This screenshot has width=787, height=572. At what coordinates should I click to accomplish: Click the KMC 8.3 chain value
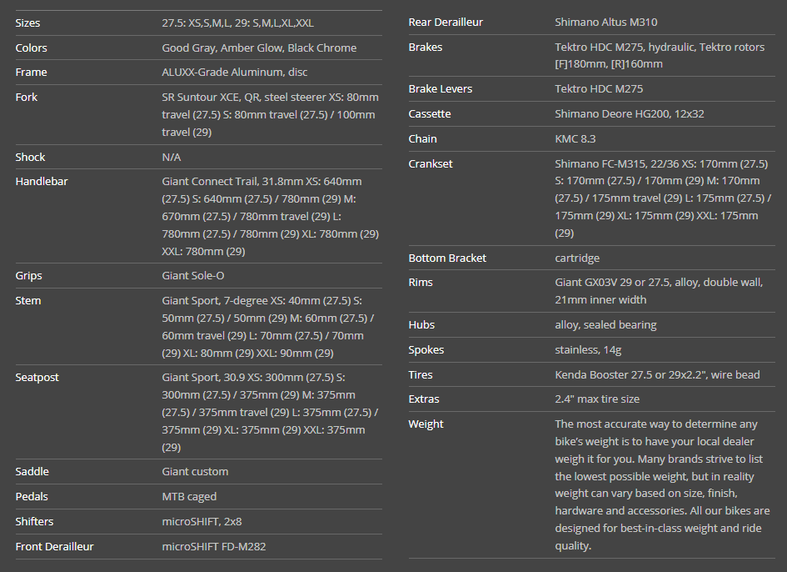[575, 138]
